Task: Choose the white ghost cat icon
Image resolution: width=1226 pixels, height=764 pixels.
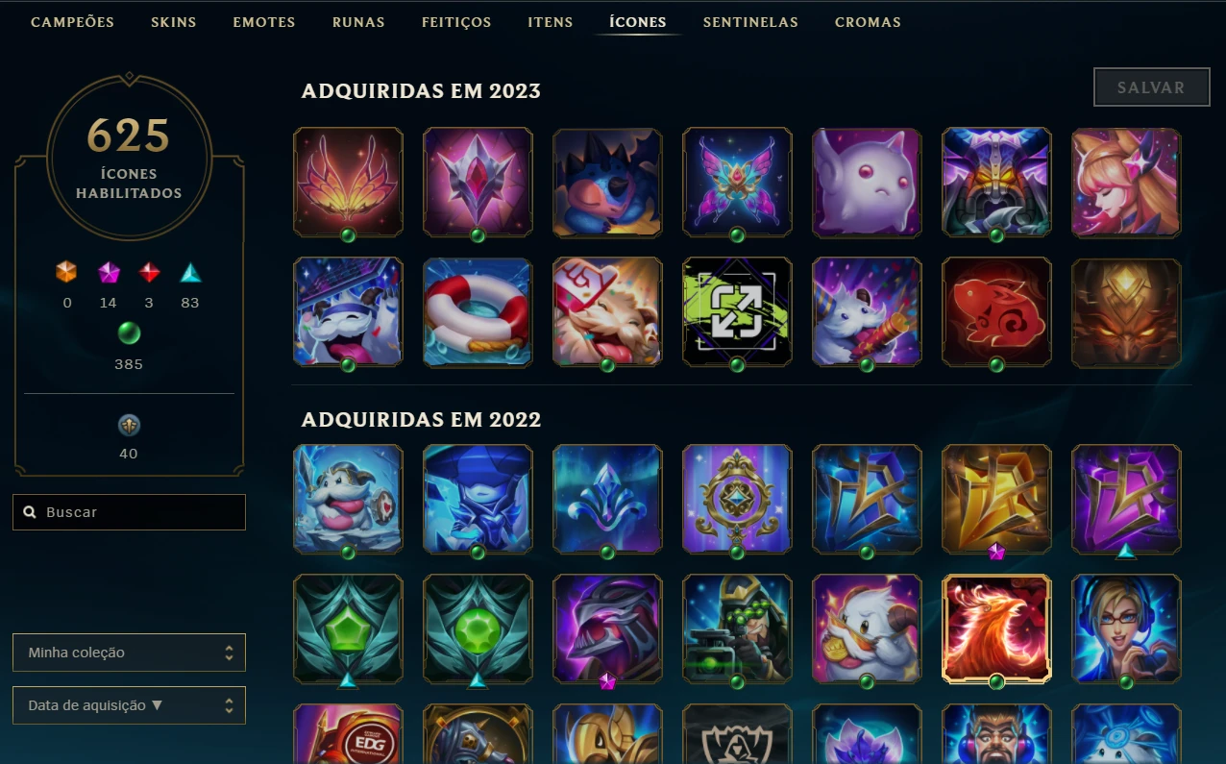Action: (x=867, y=182)
